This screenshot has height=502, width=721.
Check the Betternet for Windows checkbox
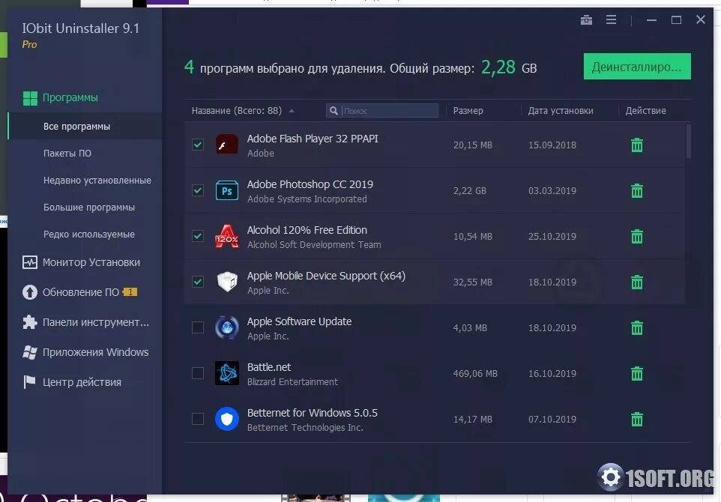coord(198,419)
